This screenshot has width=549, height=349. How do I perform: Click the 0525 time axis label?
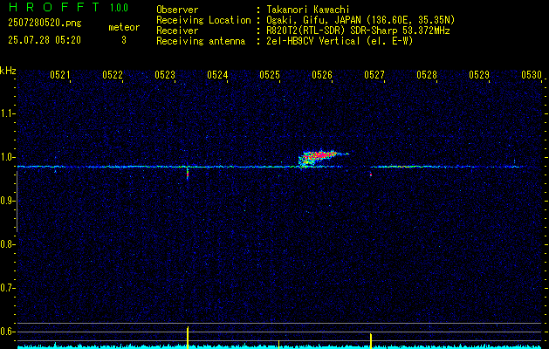(x=270, y=74)
